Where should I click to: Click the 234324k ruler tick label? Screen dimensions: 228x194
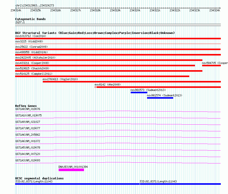pyautogui.click(x=215, y=10)
